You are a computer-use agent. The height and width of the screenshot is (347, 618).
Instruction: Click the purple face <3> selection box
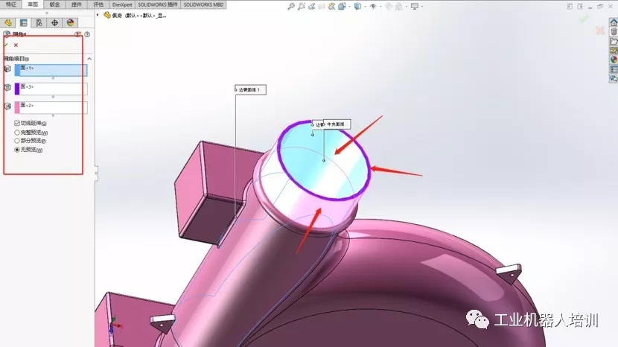tap(51, 89)
